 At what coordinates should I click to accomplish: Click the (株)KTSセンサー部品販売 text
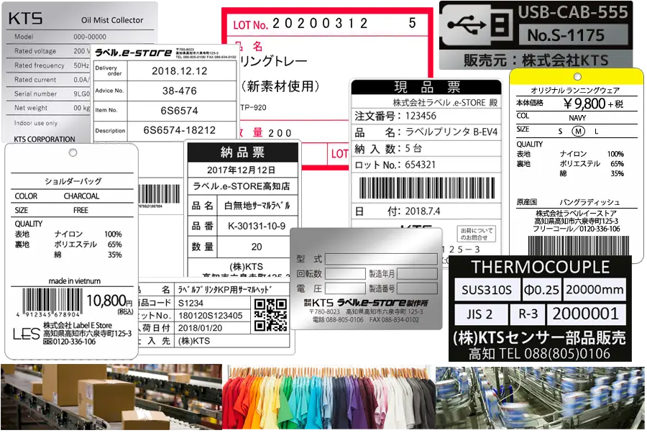point(540,338)
